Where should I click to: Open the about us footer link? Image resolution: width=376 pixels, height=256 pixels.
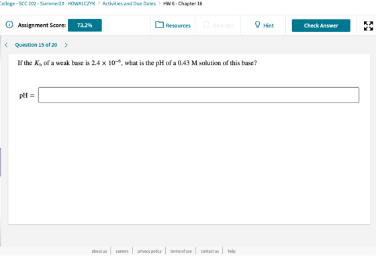point(99,251)
